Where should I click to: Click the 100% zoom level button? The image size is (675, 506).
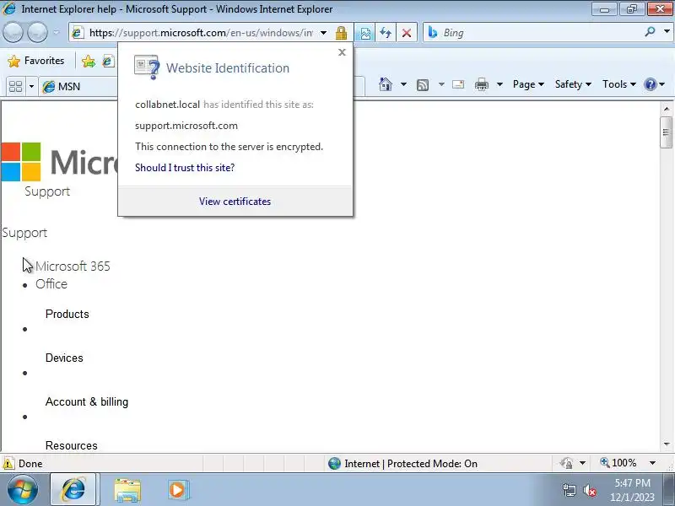click(x=618, y=463)
